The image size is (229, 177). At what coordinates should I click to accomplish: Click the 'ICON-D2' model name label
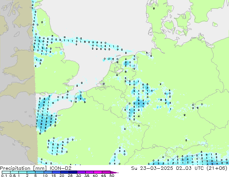pyautogui.click(x=60, y=168)
